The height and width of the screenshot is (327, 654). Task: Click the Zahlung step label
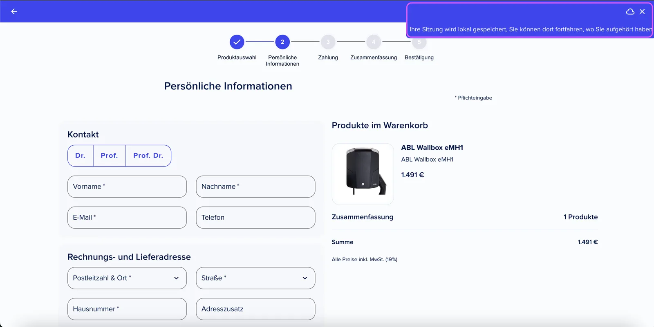click(x=328, y=58)
